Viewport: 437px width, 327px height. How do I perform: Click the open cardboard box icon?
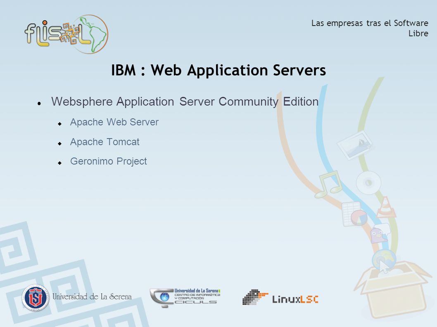coord(394,289)
